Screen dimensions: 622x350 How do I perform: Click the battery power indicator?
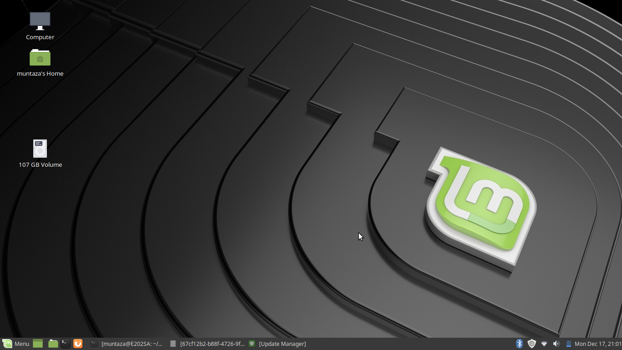(x=568, y=344)
